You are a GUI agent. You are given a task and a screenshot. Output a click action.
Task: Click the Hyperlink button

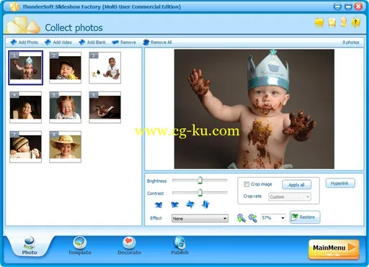[340, 184]
